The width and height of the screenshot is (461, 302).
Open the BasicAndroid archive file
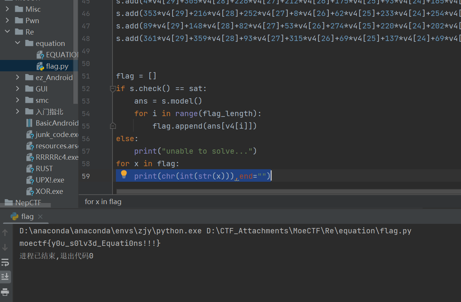(57, 123)
